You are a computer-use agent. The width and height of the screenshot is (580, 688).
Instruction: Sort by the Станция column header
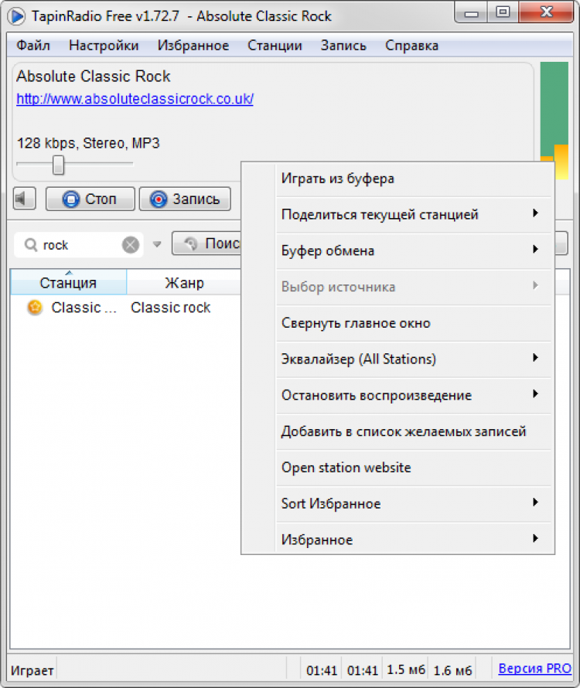pos(69,282)
